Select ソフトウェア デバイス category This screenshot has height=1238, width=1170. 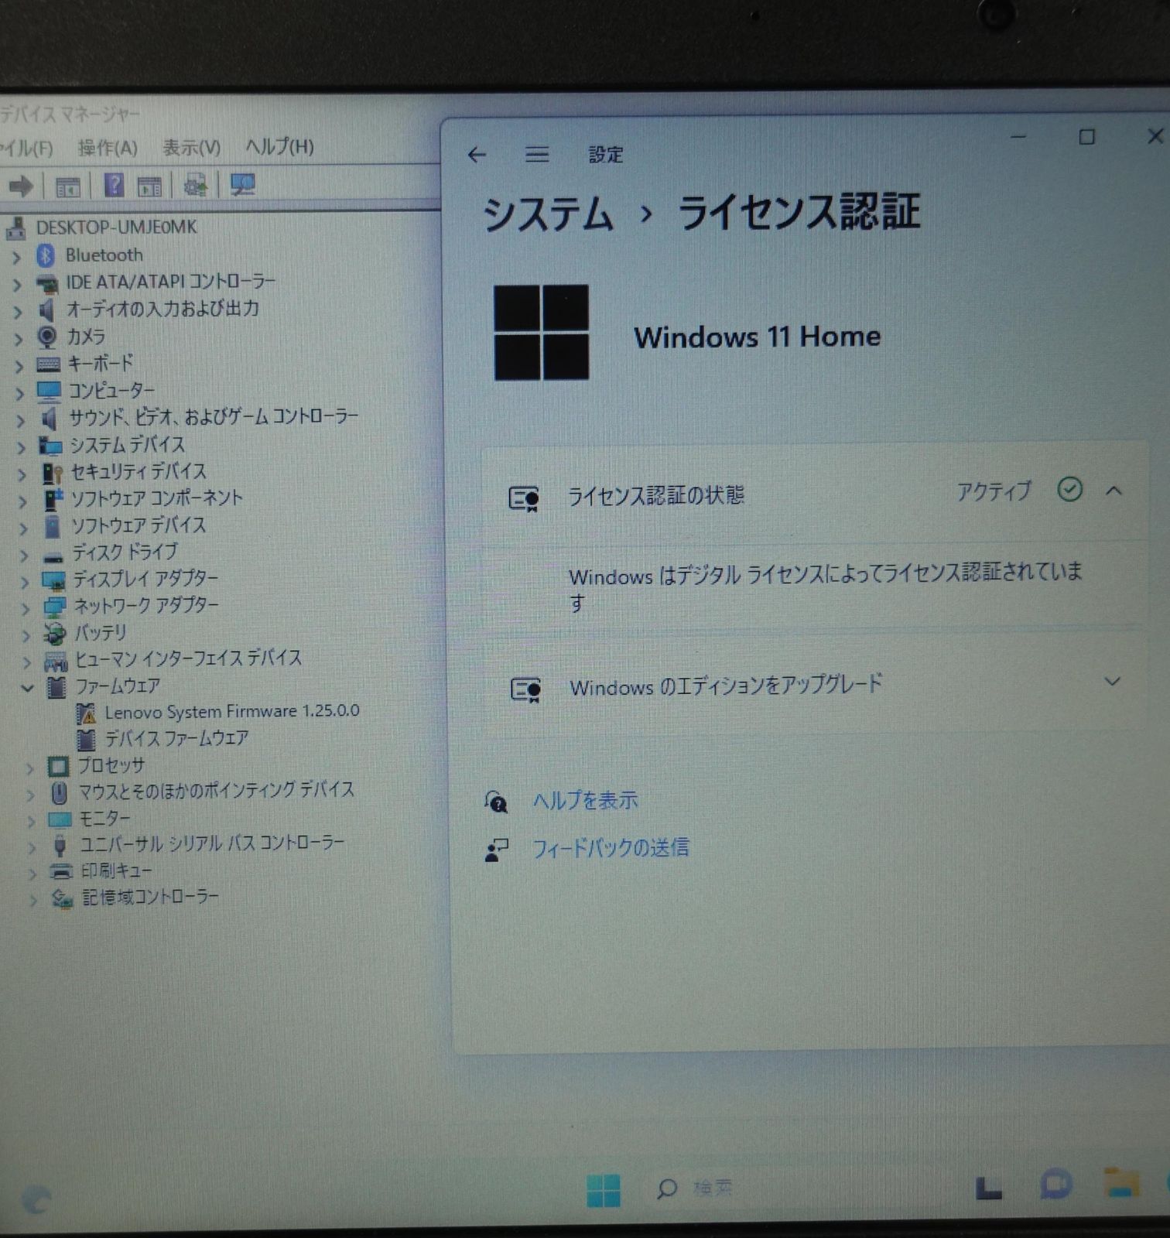coord(139,525)
